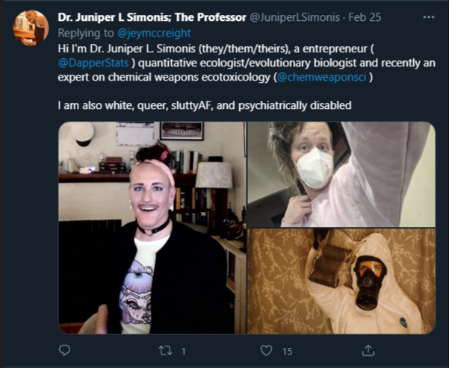Click the last tweet line starting 'I am also white'
This screenshot has width=449, height=368.
click(205, 105)
